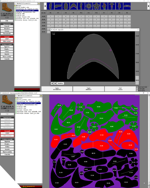Click Modifica in the piece preview dialog

(x=60, y=83)
